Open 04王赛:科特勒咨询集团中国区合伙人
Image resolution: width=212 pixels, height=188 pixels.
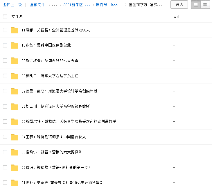[54, 137]
